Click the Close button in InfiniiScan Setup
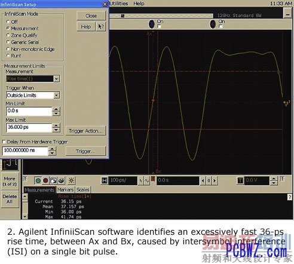294x264 pixels. pos(91,16)
